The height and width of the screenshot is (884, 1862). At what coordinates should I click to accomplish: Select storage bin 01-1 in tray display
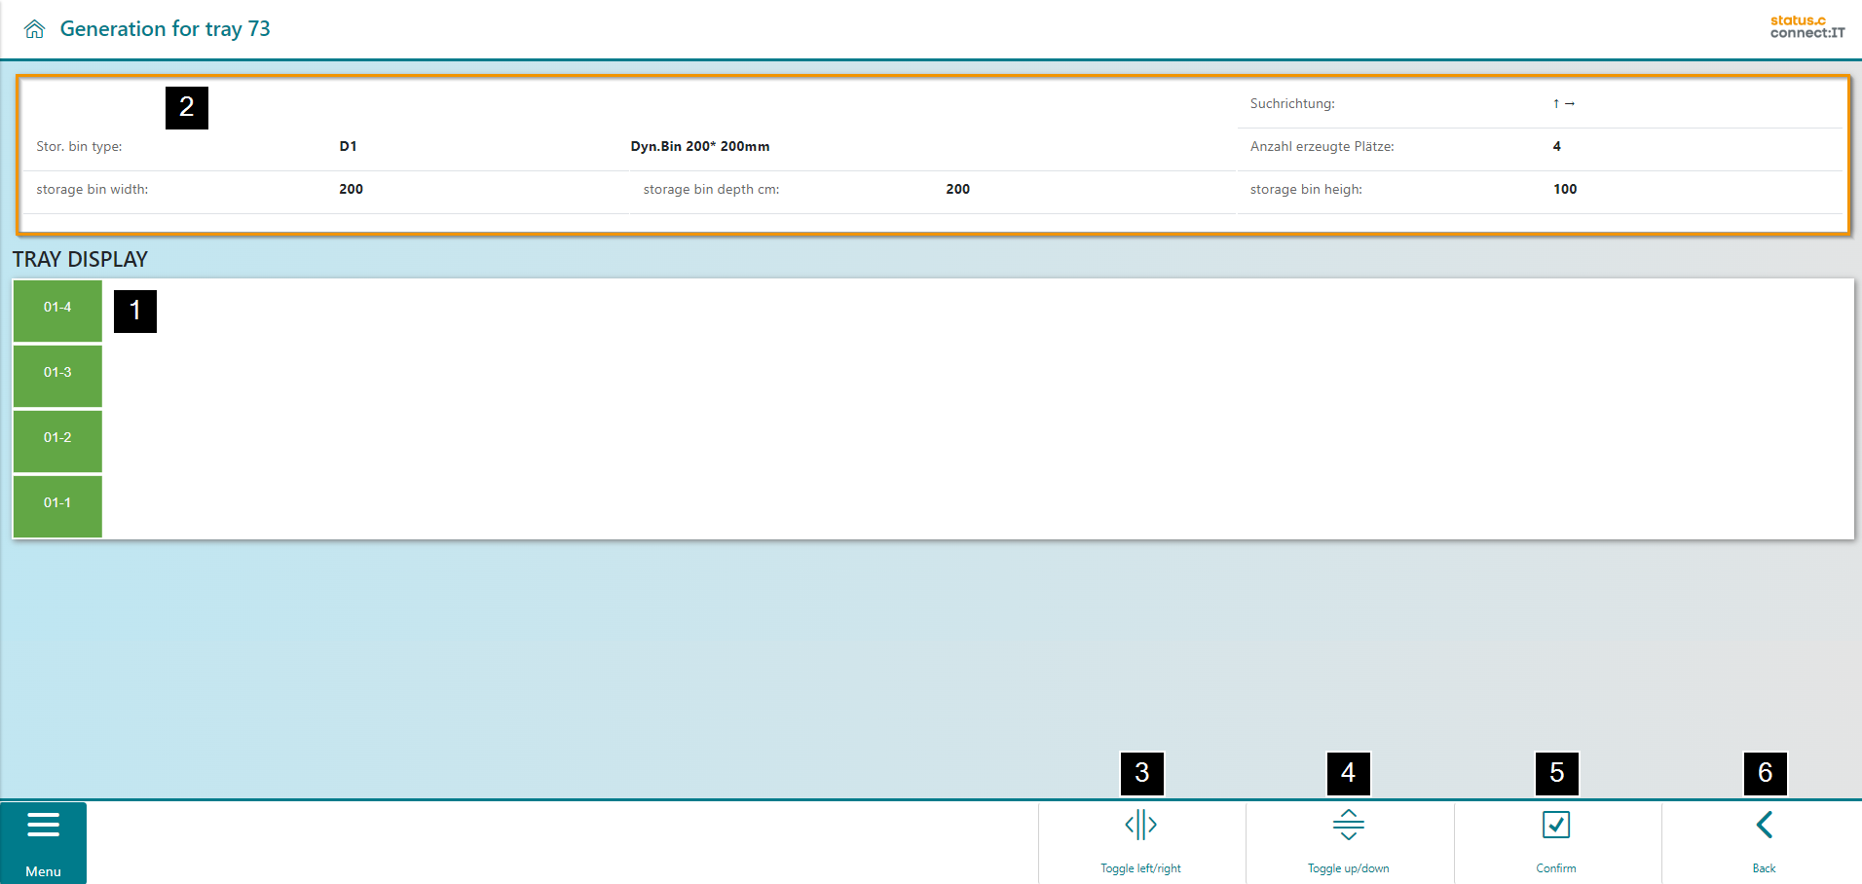57,505
